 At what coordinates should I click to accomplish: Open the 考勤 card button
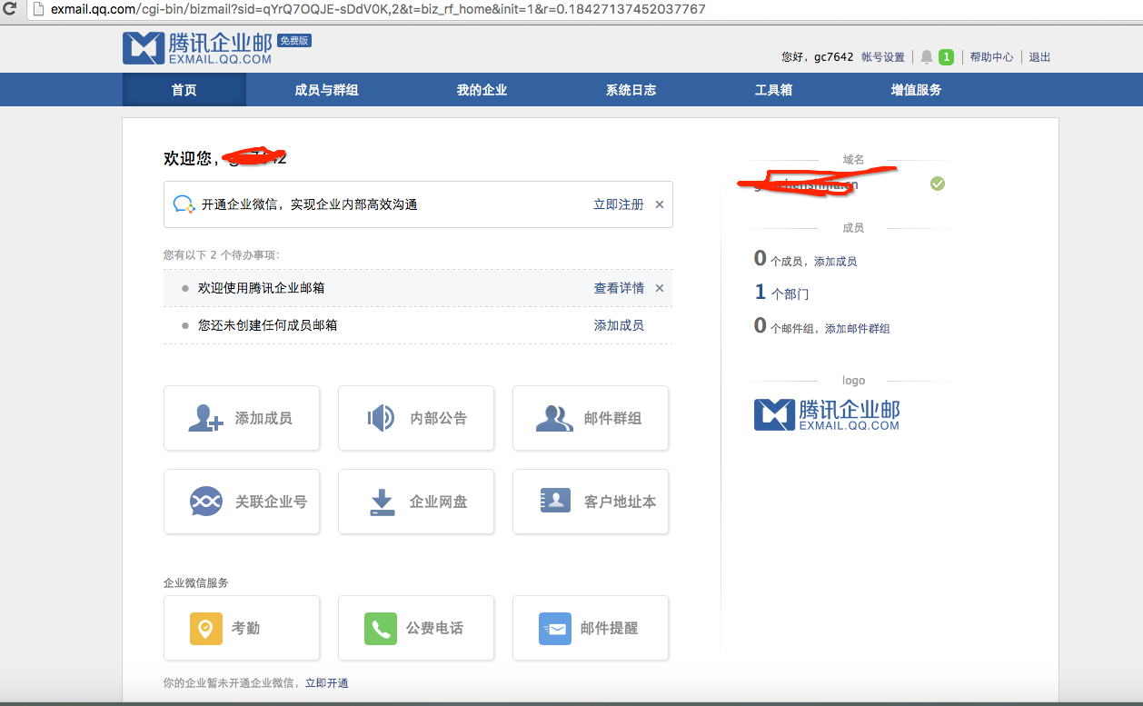click(242, 628)
